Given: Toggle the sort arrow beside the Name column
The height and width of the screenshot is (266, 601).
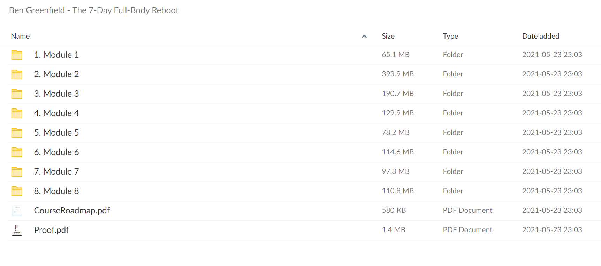Looking at the screenshot, I should tap(364, 36).
